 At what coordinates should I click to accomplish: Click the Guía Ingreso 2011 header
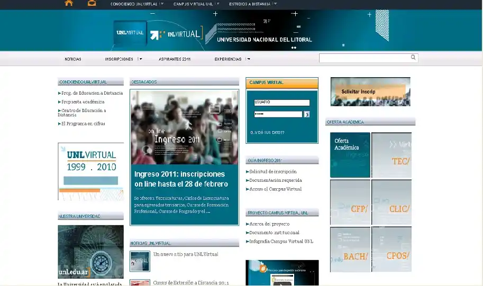click(282, 160)
